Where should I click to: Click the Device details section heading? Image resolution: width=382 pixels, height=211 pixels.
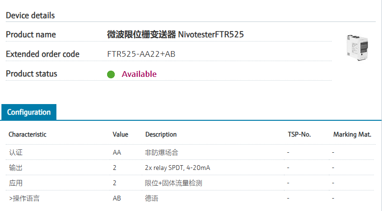(x=30, y=15)
